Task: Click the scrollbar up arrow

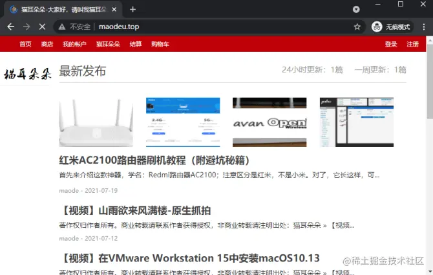Action: 430,40
